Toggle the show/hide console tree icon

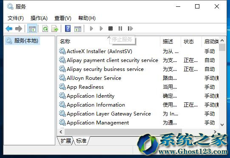coord(32,28)
